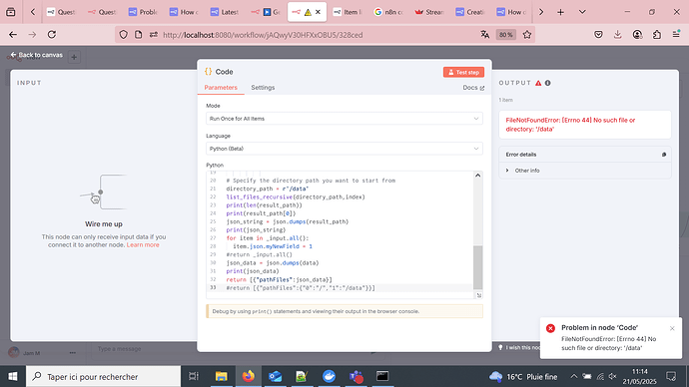Click the code editor resize handle icon
689x387 pixels.
pyautogui.click(x=478, y=295)
